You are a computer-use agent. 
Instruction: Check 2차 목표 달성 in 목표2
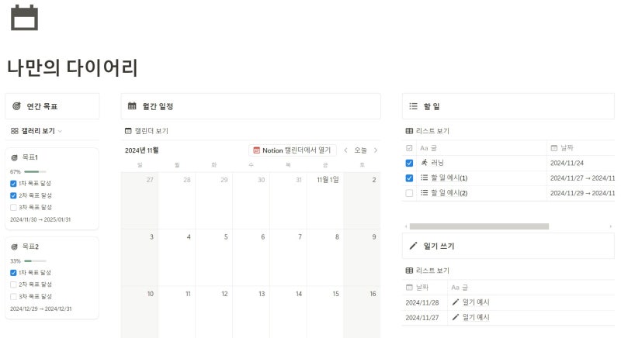pos(13,285)
